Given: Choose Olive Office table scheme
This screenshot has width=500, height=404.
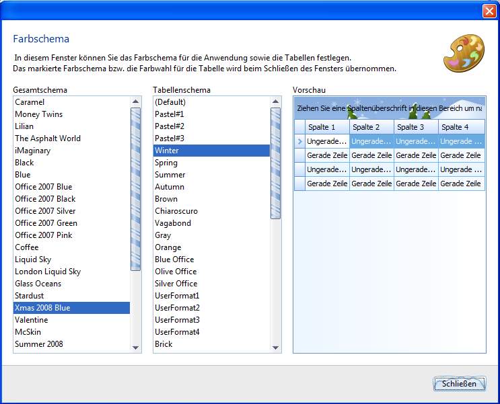Looking at the screenshot, I should [212, 272].
